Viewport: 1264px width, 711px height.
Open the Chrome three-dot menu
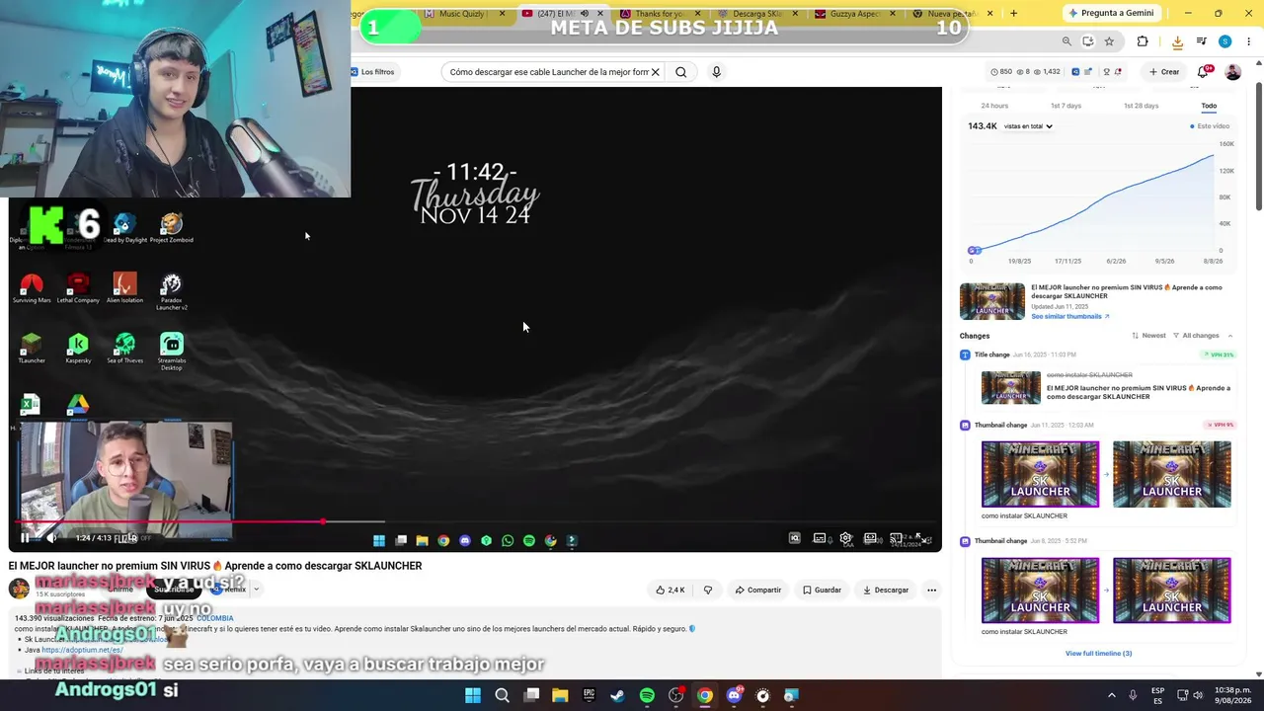1249,41
